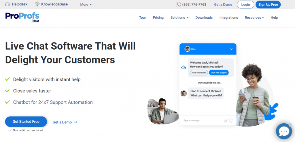Click the Login button
Image resolution: width=295 pixels, height=142 pixels.
tap(245, 5)
